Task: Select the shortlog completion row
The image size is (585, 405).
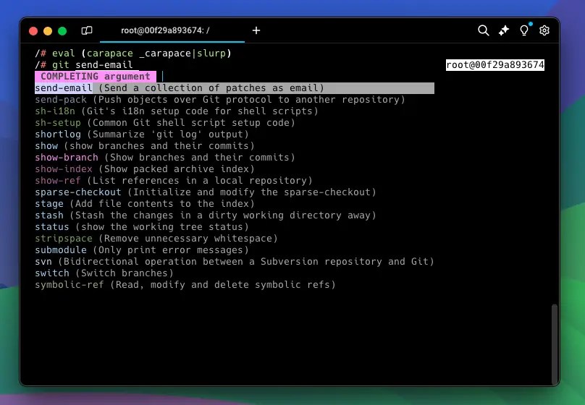Action: coord(142,134)
